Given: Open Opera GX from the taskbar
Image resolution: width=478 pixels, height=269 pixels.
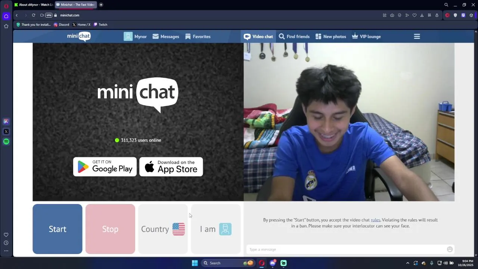Looking at the screenshot, I should pos(262,263).
